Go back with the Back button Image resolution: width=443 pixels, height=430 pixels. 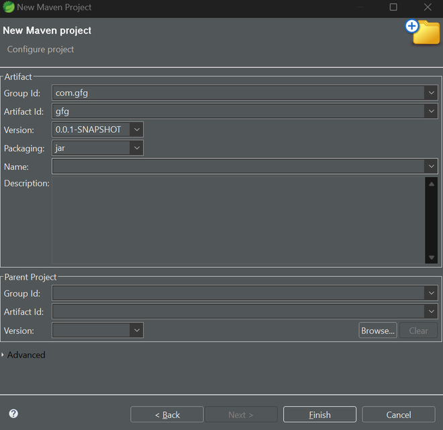166,415
